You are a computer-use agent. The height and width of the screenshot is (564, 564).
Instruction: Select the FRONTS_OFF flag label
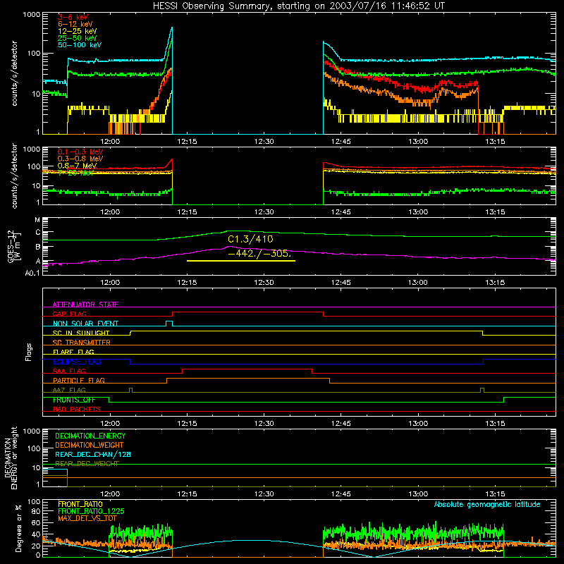point(74,400)
